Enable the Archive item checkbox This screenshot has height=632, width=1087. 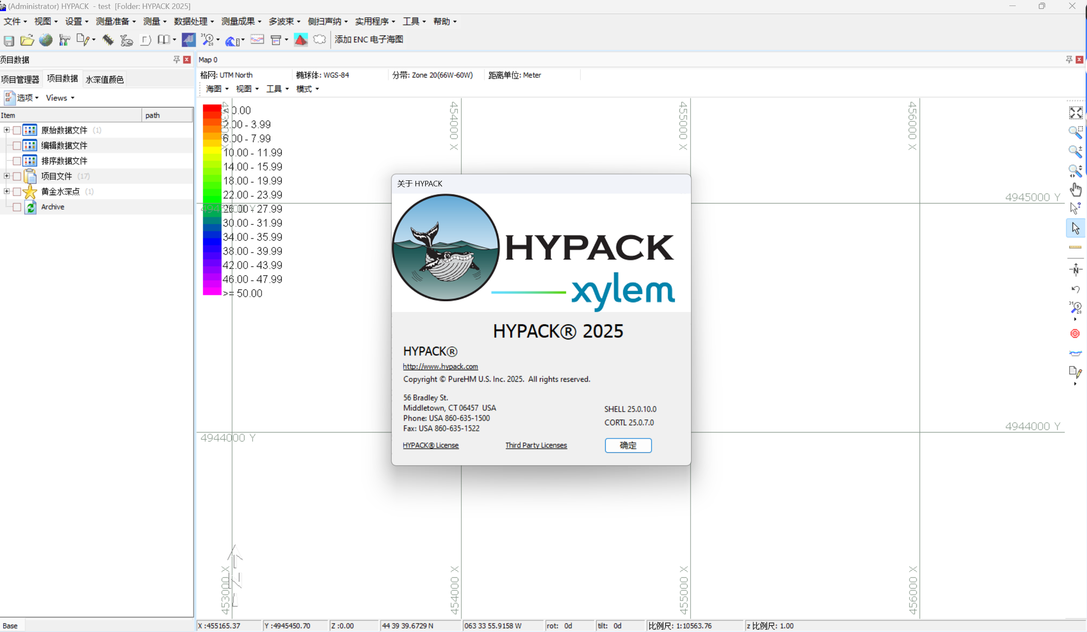17,207
